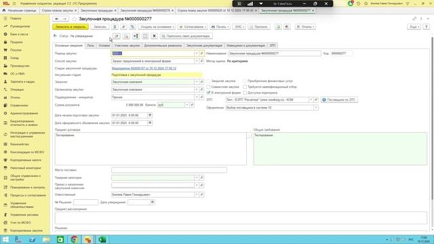Open the Склад section
This screenshot has width=434, height=244.
(x=14, y=58)
